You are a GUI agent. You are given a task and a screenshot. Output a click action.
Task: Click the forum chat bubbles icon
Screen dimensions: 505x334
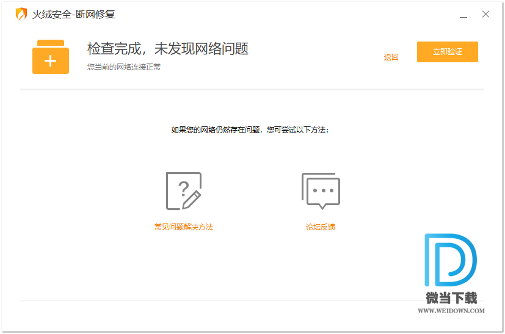pyautogui.click(x=321, y=191)
